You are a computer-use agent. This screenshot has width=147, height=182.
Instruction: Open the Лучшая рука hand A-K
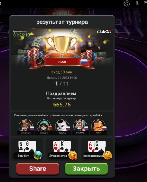click(x=62, y=149)
